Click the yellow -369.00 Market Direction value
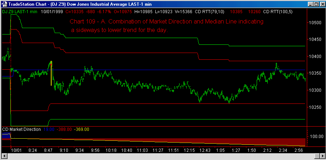Image resolution: width=326 pixels, height=160 pixels. [x=81, y=129]
